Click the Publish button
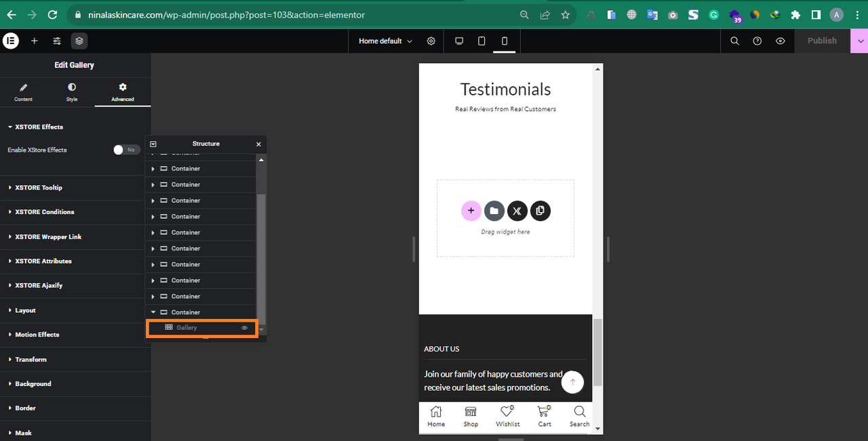The width and height of the screenshot is (868, 441). click(x=822, y=41)
